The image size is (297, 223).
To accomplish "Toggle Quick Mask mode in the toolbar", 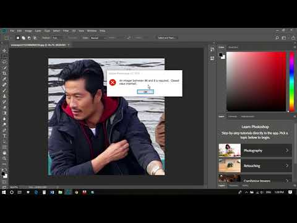I will 4,182.
